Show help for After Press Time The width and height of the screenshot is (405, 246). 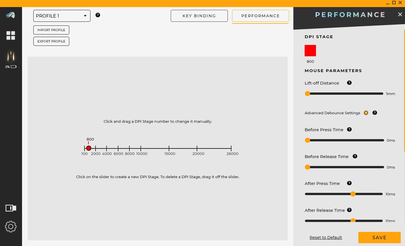pos(349,183)
